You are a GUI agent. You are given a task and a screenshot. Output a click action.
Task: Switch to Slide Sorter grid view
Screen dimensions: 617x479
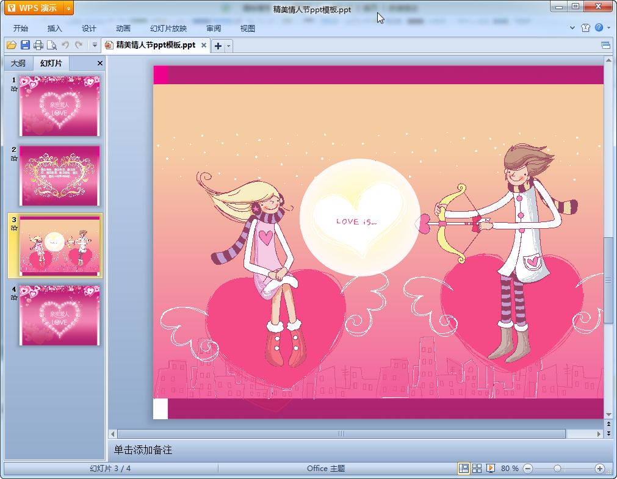[477, 468]
